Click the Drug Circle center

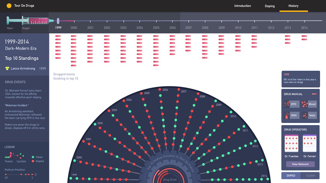click(x=170, y=180)
